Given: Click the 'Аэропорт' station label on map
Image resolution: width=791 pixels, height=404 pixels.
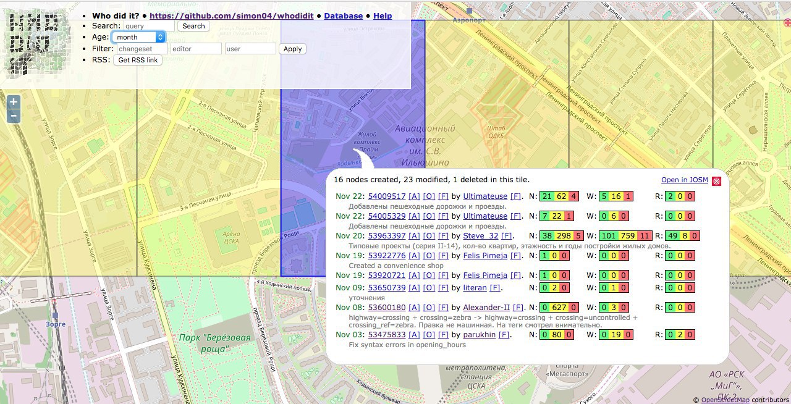Looking at the screenshot, I should 469,20.
